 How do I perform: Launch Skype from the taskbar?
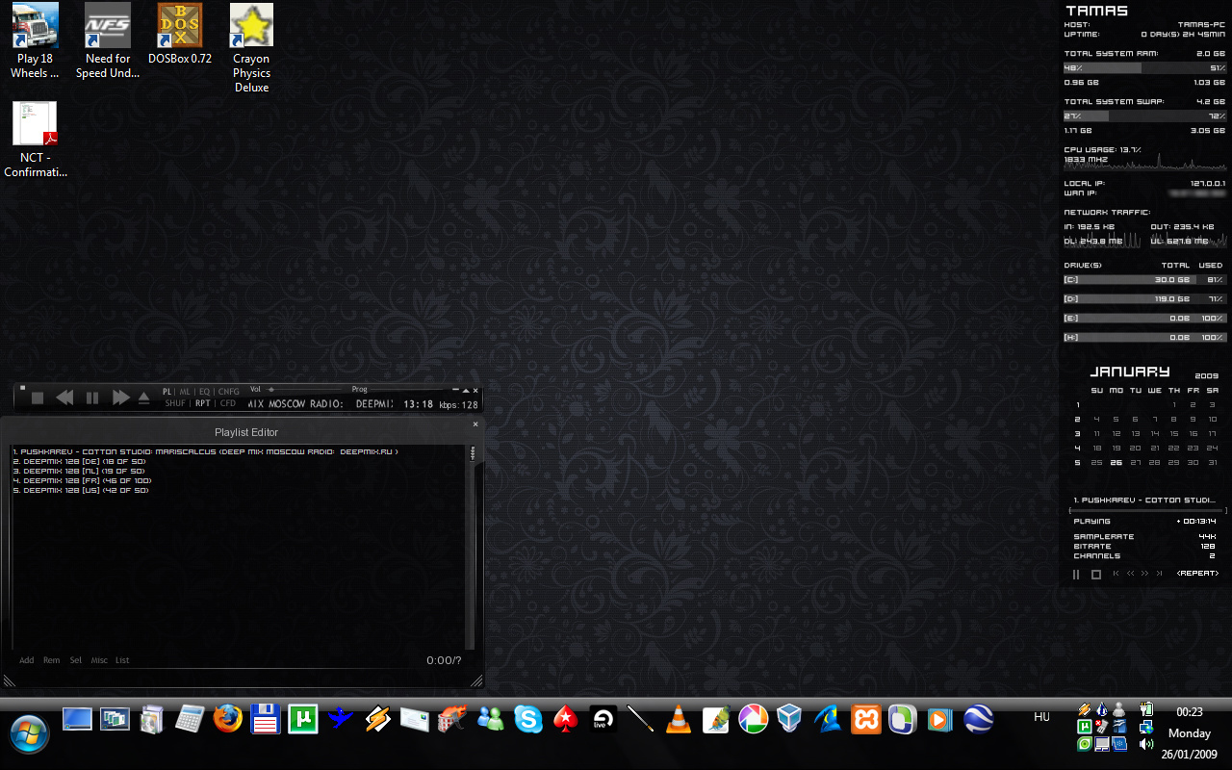point(527,719)
